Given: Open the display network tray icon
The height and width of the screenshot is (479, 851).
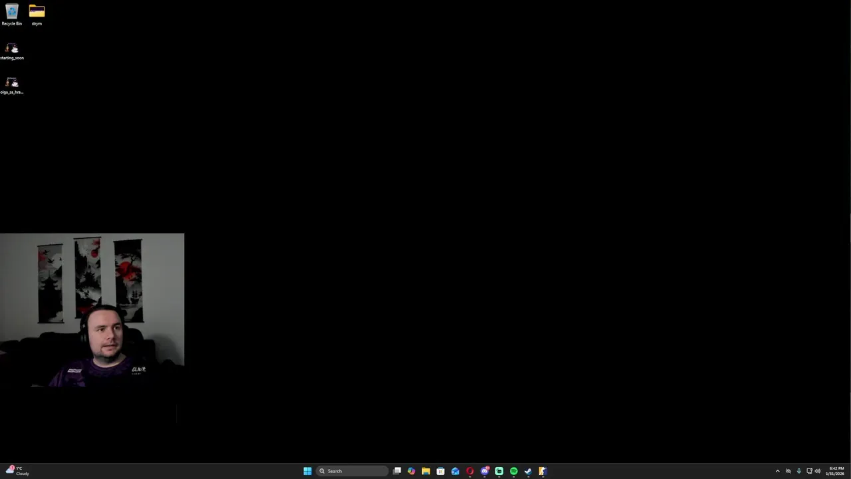Looking at the screenshot, I should [809, 471].
